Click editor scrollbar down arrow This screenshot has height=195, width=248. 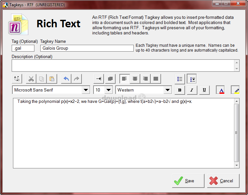click(237, 165)
